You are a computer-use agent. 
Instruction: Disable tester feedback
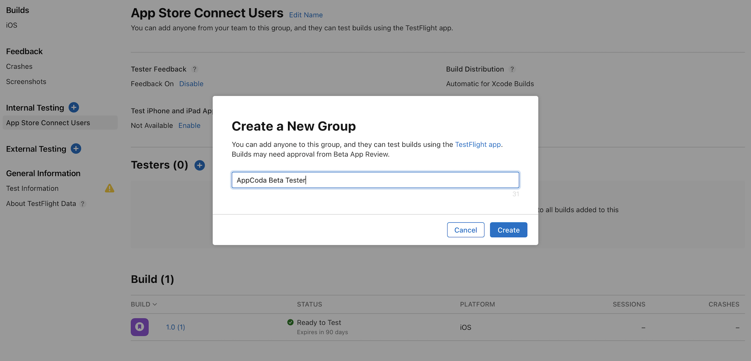pos(191,84)
